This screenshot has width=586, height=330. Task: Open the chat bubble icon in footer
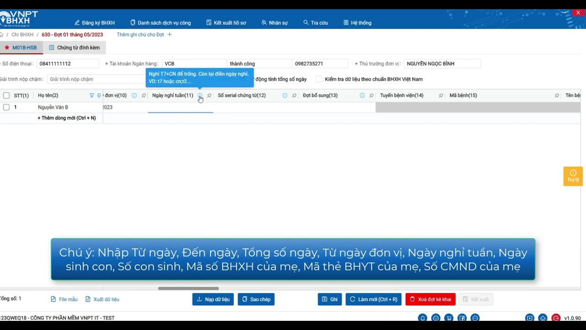[x=475, y=318]
